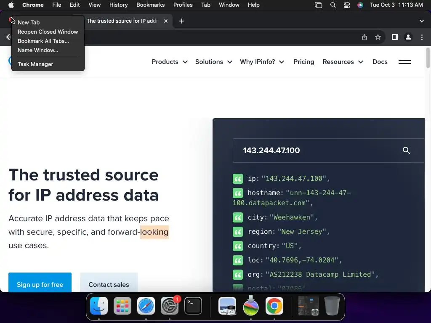The width and height of the screenshot is (431, 323).
Task: Open System Settings in the Dock
Action: 170,306
